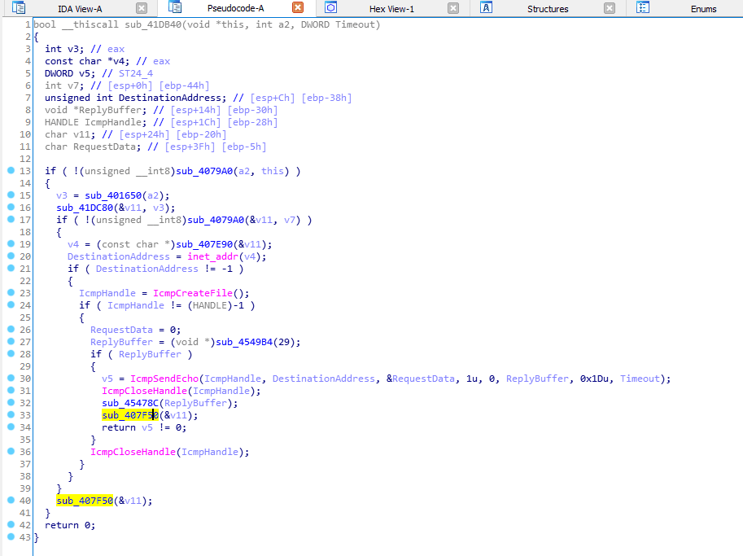Click line number 28 in gutter
The height and width of the screenshot is (556, 743).
[25, 354]
